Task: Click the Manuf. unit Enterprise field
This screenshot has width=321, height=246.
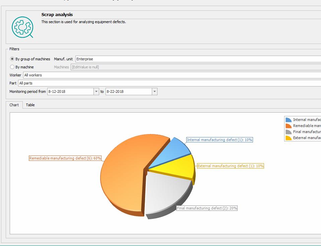Action: coord(198,59)
